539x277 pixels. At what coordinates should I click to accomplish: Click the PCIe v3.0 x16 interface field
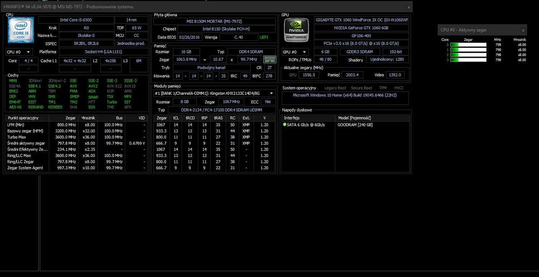tap(361, 44)
